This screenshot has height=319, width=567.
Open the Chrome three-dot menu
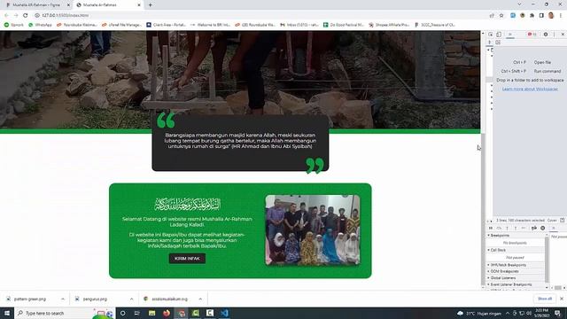561,16
